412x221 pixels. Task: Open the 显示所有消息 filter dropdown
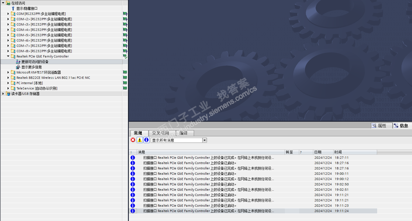point(204,140)
